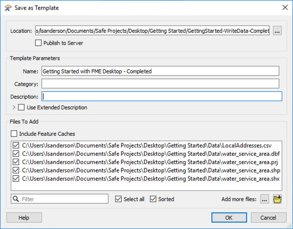Toggle the Sorted checkbox
The image size is (293, 229).
coord(153,199)
